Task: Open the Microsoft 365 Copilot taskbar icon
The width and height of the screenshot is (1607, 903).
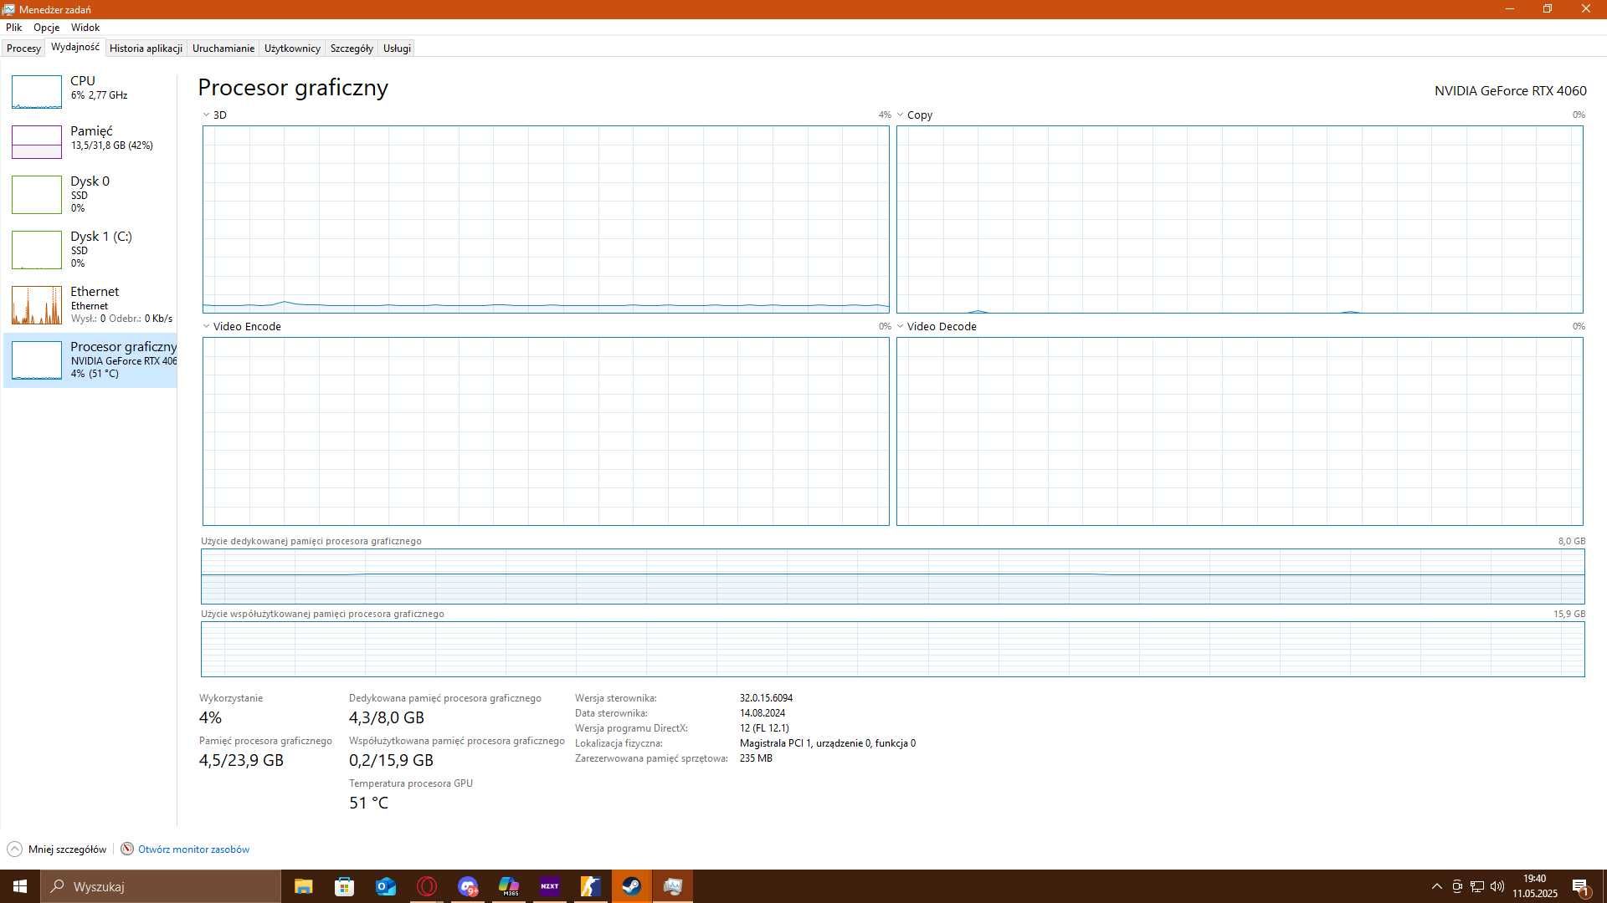Action: pyautogui.click(x=509, y=886)
